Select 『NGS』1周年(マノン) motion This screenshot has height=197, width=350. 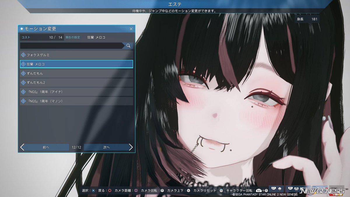(76, 101)
